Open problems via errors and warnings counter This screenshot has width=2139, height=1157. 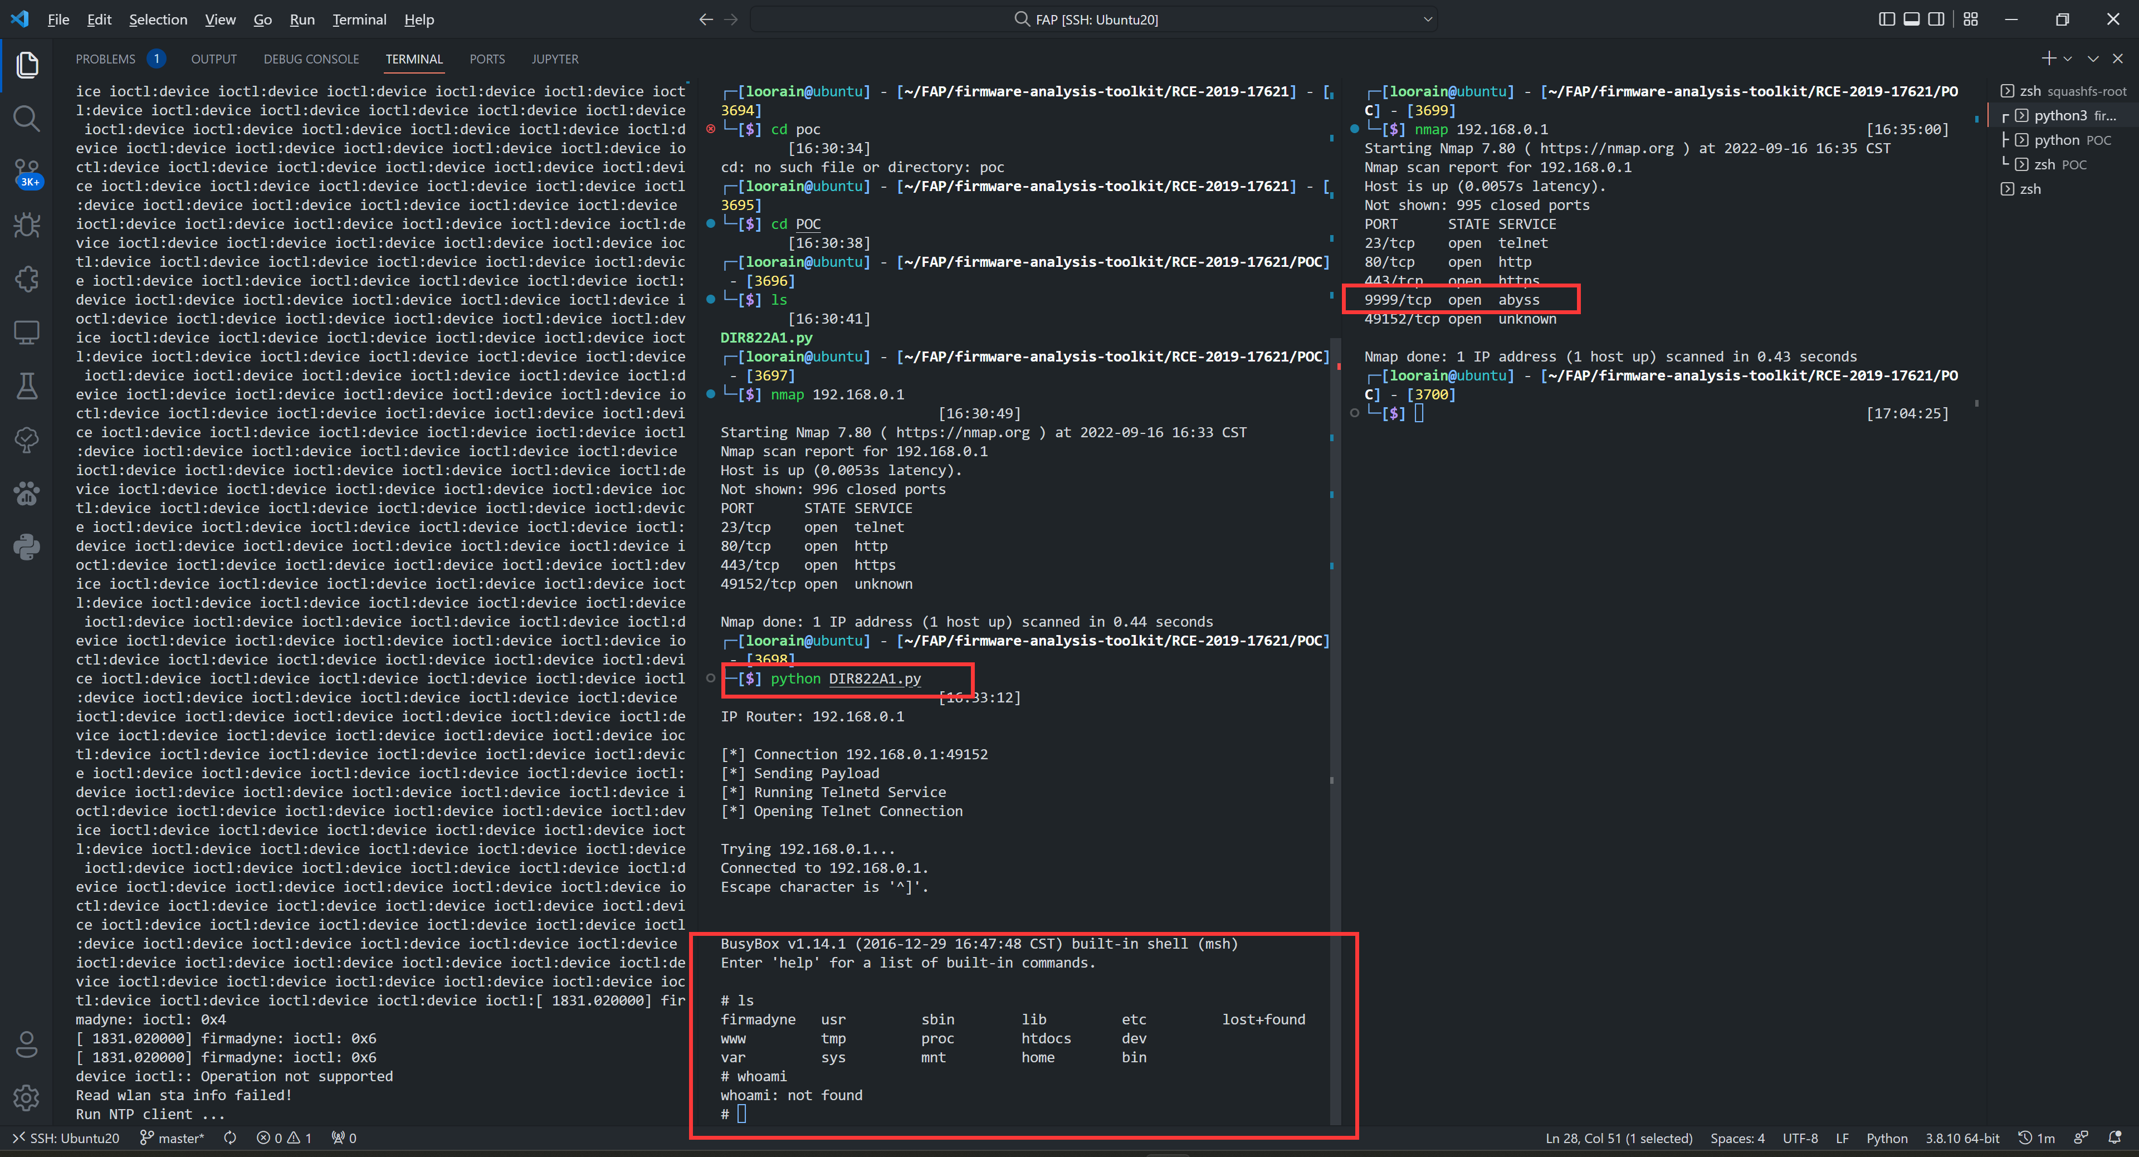point(283,1138)
